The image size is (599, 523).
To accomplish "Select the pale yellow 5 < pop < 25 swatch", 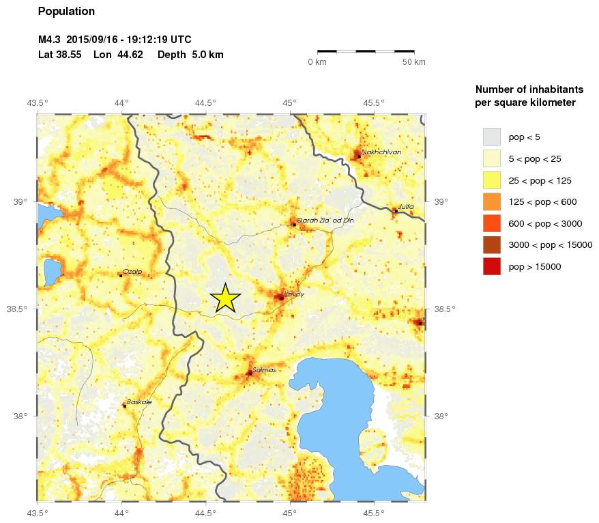I will click(x=492, y=158).
